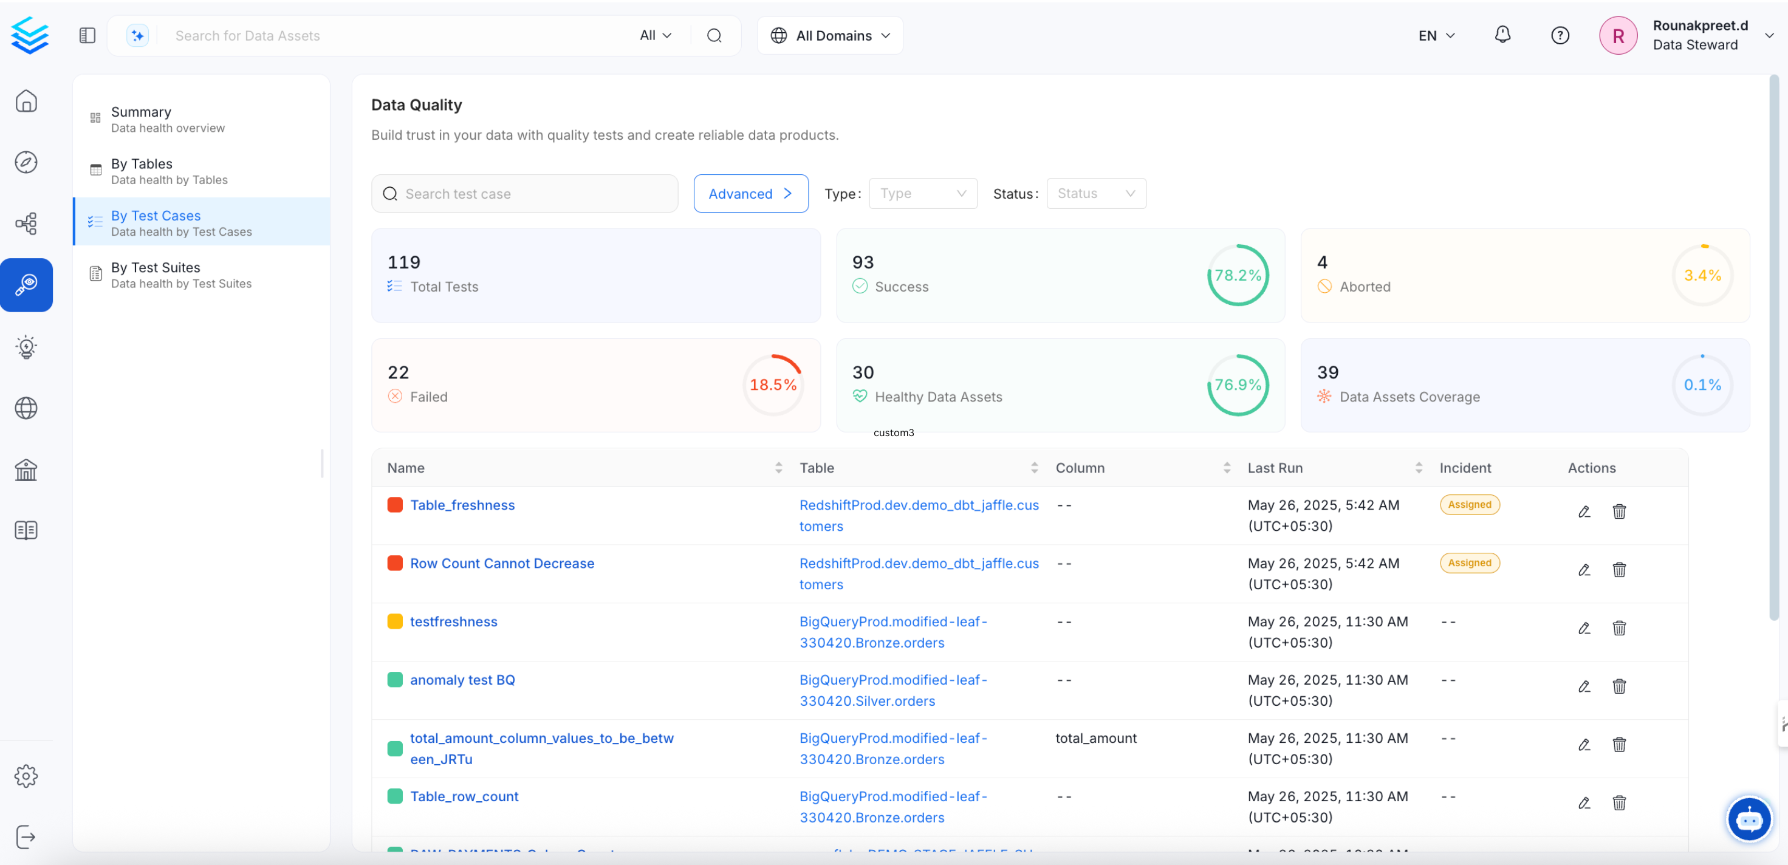
Task: Click the Success percentage progress ring
Action: tap(1238, 275)
